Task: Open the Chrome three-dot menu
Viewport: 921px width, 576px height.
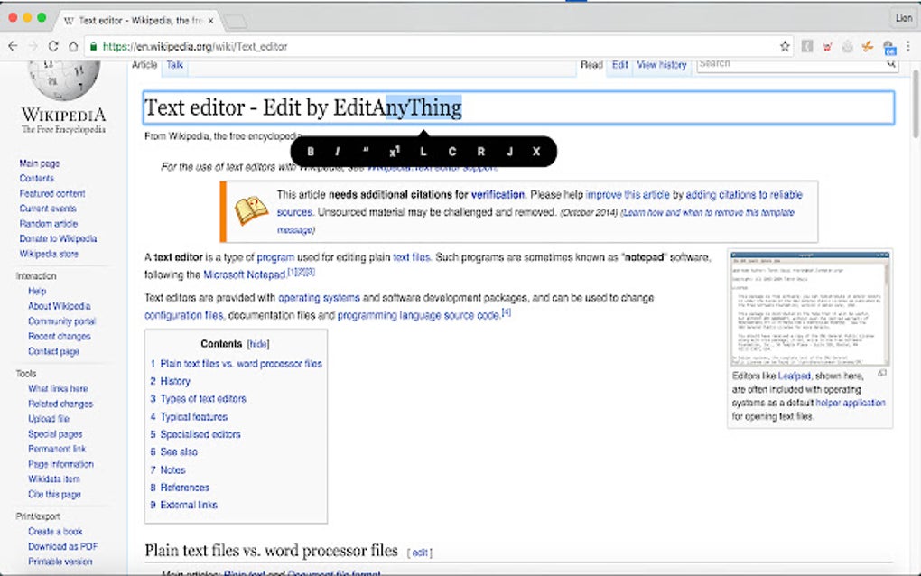Action: [907, 46]
